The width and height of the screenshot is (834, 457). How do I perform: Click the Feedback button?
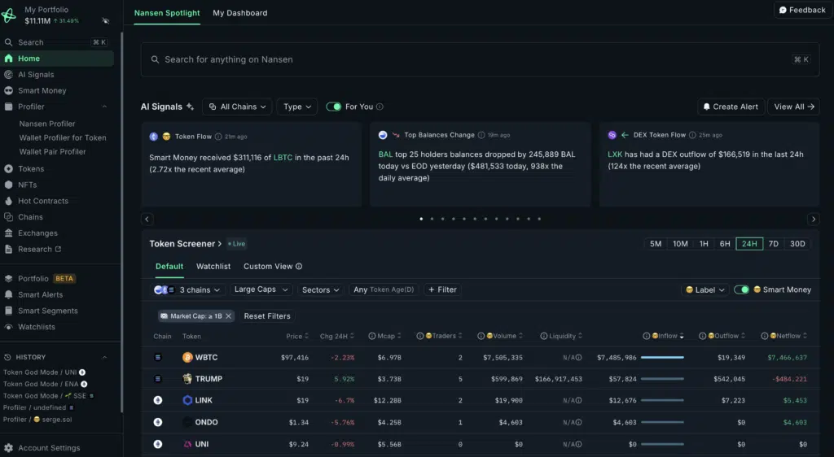pos(802,10)
